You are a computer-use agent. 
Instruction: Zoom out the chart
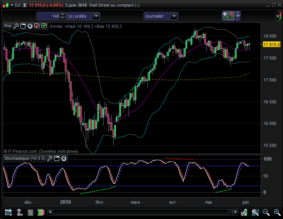266,212
